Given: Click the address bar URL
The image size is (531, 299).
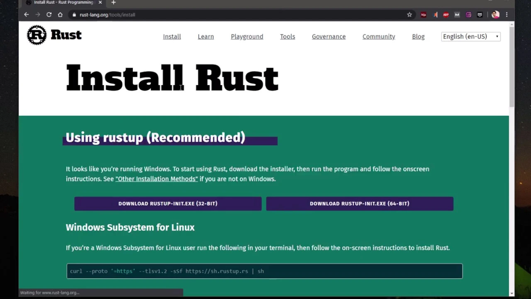Looking at the screenshot, I should (107, 15).
